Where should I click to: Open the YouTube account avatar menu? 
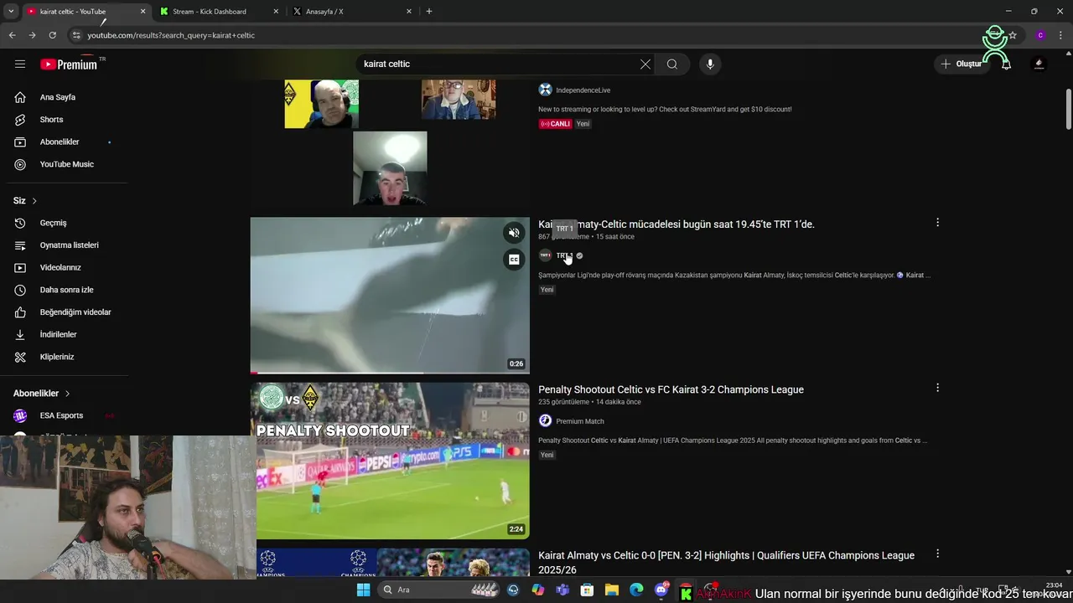[1039, 64]
